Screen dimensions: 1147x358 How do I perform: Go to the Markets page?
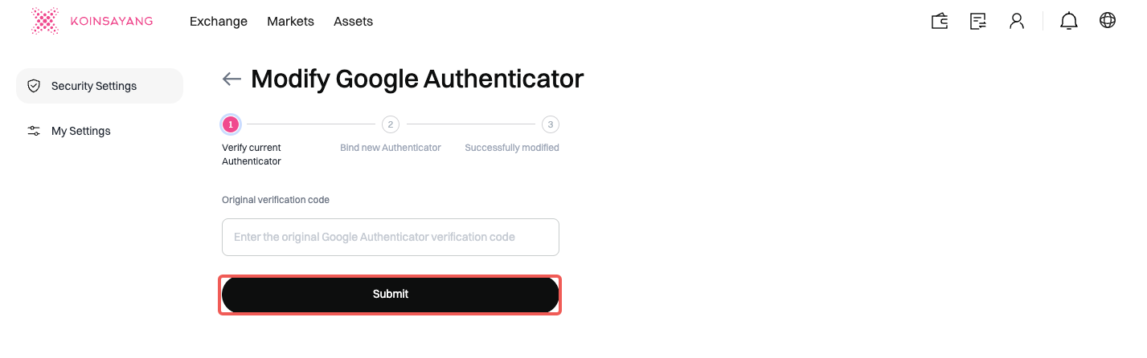click(290, 22)
